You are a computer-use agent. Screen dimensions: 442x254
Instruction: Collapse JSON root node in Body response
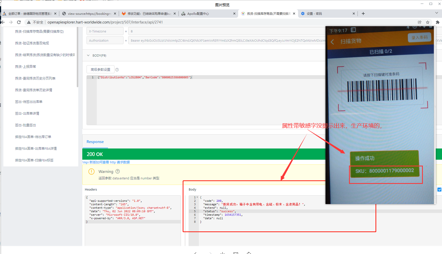tap(197, 197)
